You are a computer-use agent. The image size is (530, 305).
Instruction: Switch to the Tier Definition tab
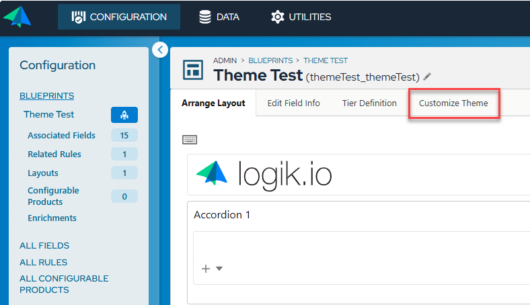click(369, 103)
